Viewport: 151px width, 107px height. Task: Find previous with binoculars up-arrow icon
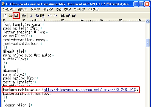(x=68, y=16)
